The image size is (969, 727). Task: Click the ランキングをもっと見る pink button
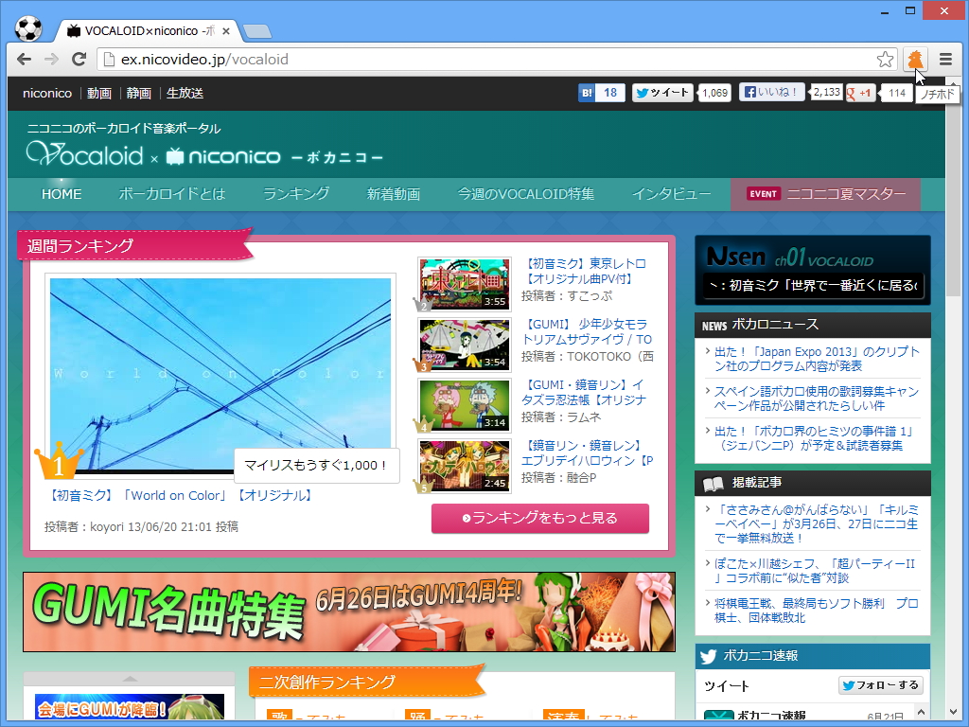[x=539, y=519]
